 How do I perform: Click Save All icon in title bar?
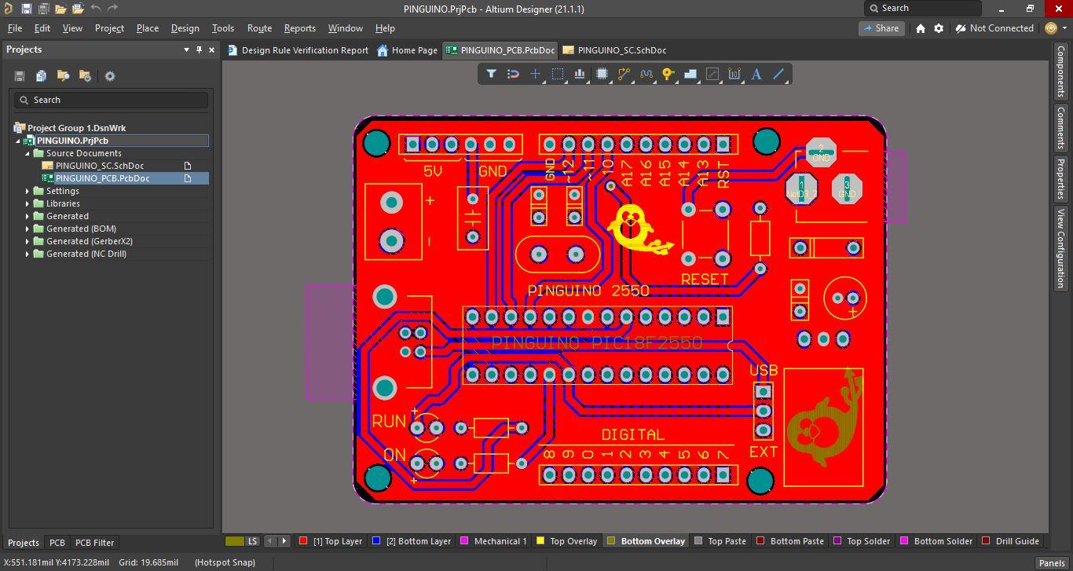pos(43,9)
